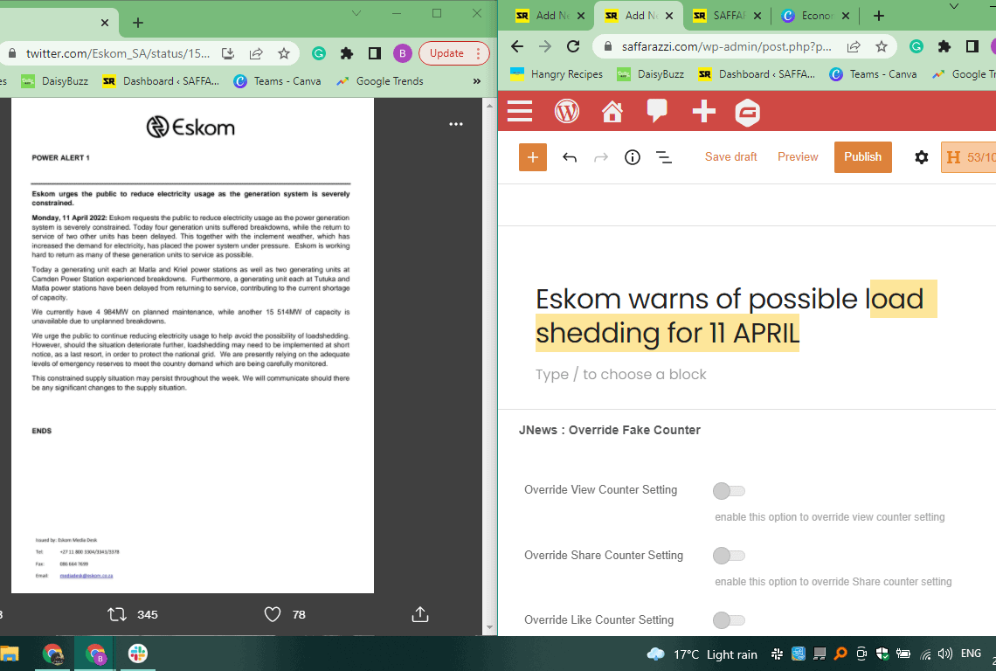
Task: Expand hidden bookmarks overflow chevron
Action: click(x=477, y=81)
